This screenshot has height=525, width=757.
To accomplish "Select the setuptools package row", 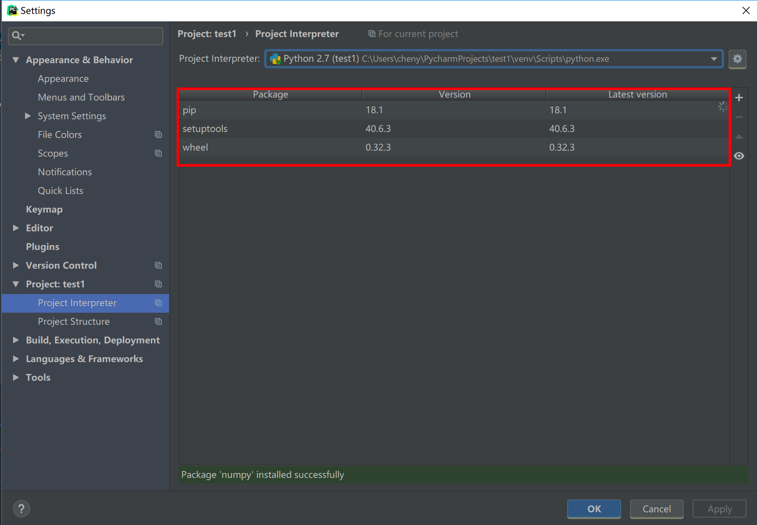I will pyautogui.click(x=454, y=129).
